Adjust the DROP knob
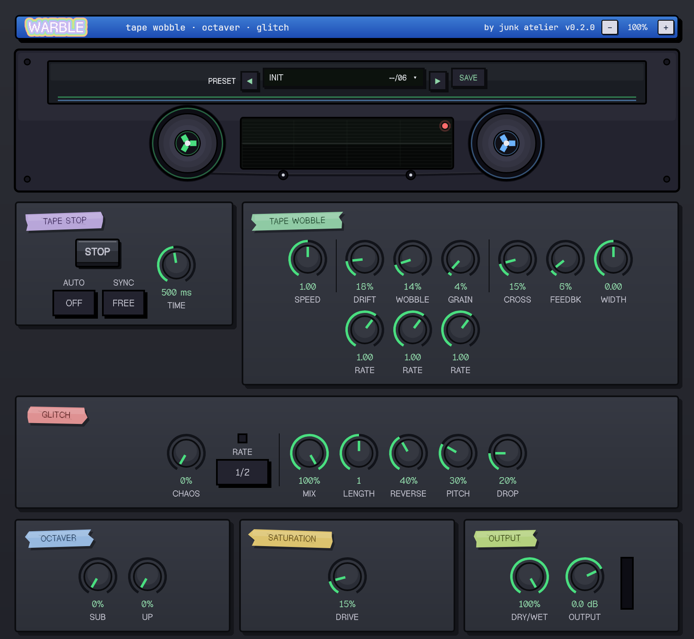Image resolution: width=694 pixels, height=639 pixels. coord(508,453)
